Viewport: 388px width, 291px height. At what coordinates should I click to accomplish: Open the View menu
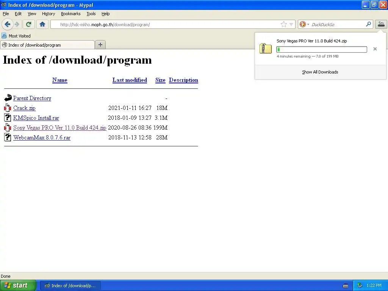tap(32, 14)
